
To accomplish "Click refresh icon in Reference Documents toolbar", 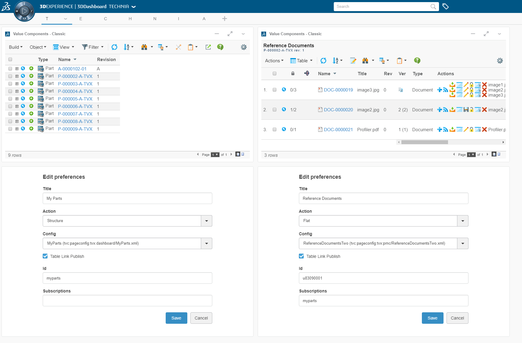I will [x=323, y=61].
